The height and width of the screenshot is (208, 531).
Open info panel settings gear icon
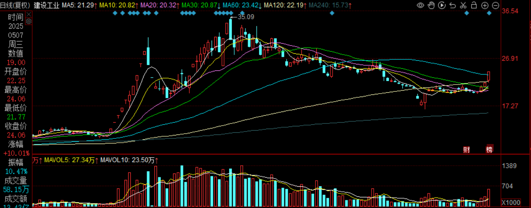[x=28, y=21]
